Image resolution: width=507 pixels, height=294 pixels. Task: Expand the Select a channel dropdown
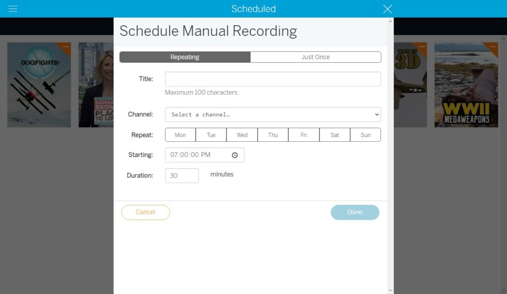point(273,114)
